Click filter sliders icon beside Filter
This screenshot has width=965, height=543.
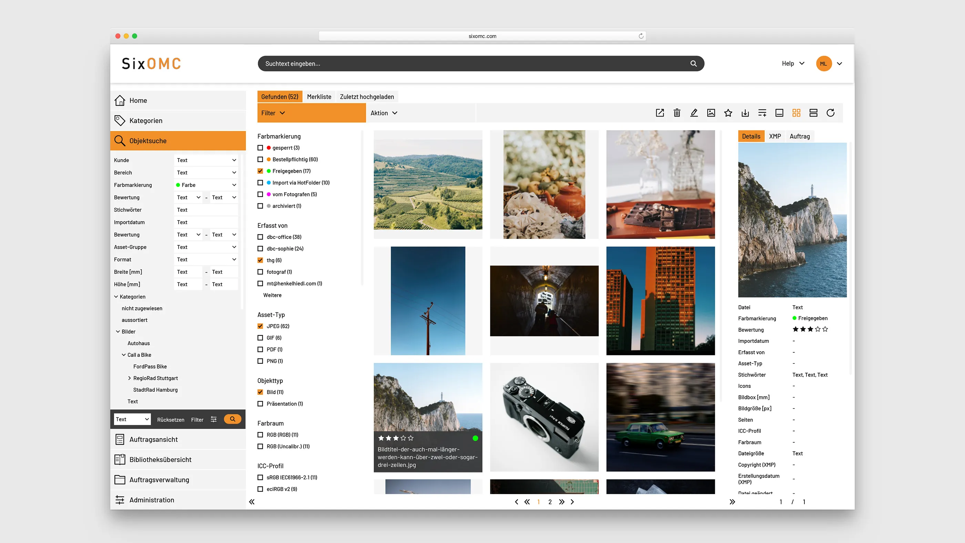coord(214,419)
